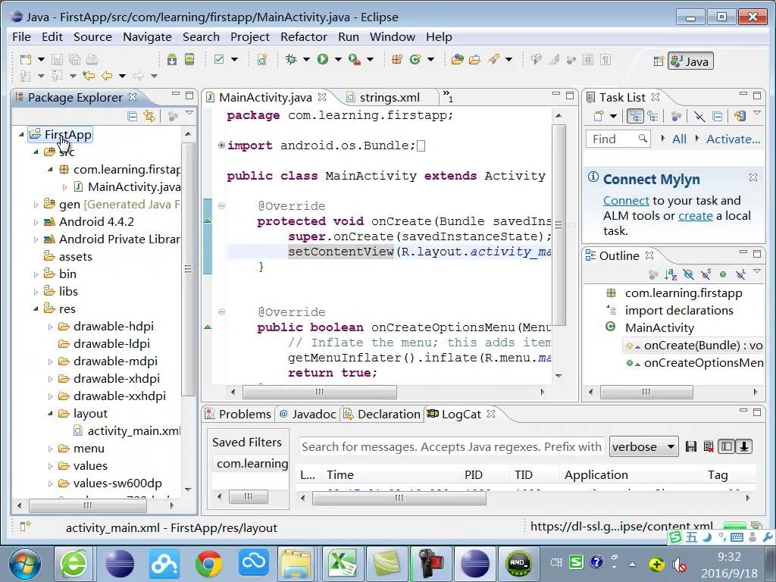Switch to the strings.xml editor tab
This screenshot has width=776, height=582.
point(390,98)
